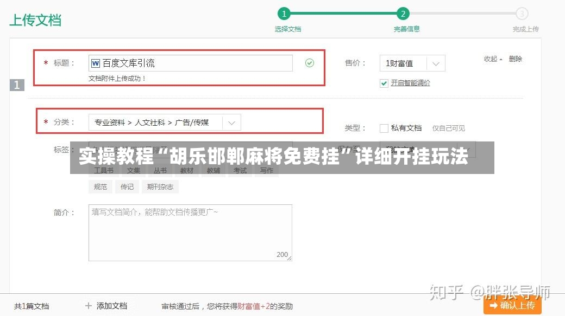Click 删除 to remove document
The height and width of the screenshot is (316, 565).
point(515,59)
